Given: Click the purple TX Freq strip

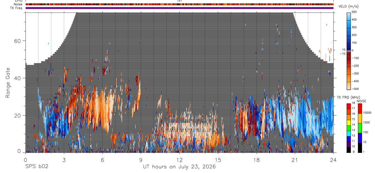Looking at the screenshot, I should coord(180,8).
